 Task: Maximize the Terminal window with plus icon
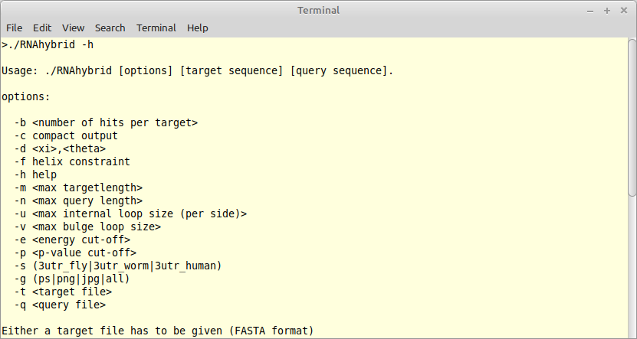[x=607, y=11]
